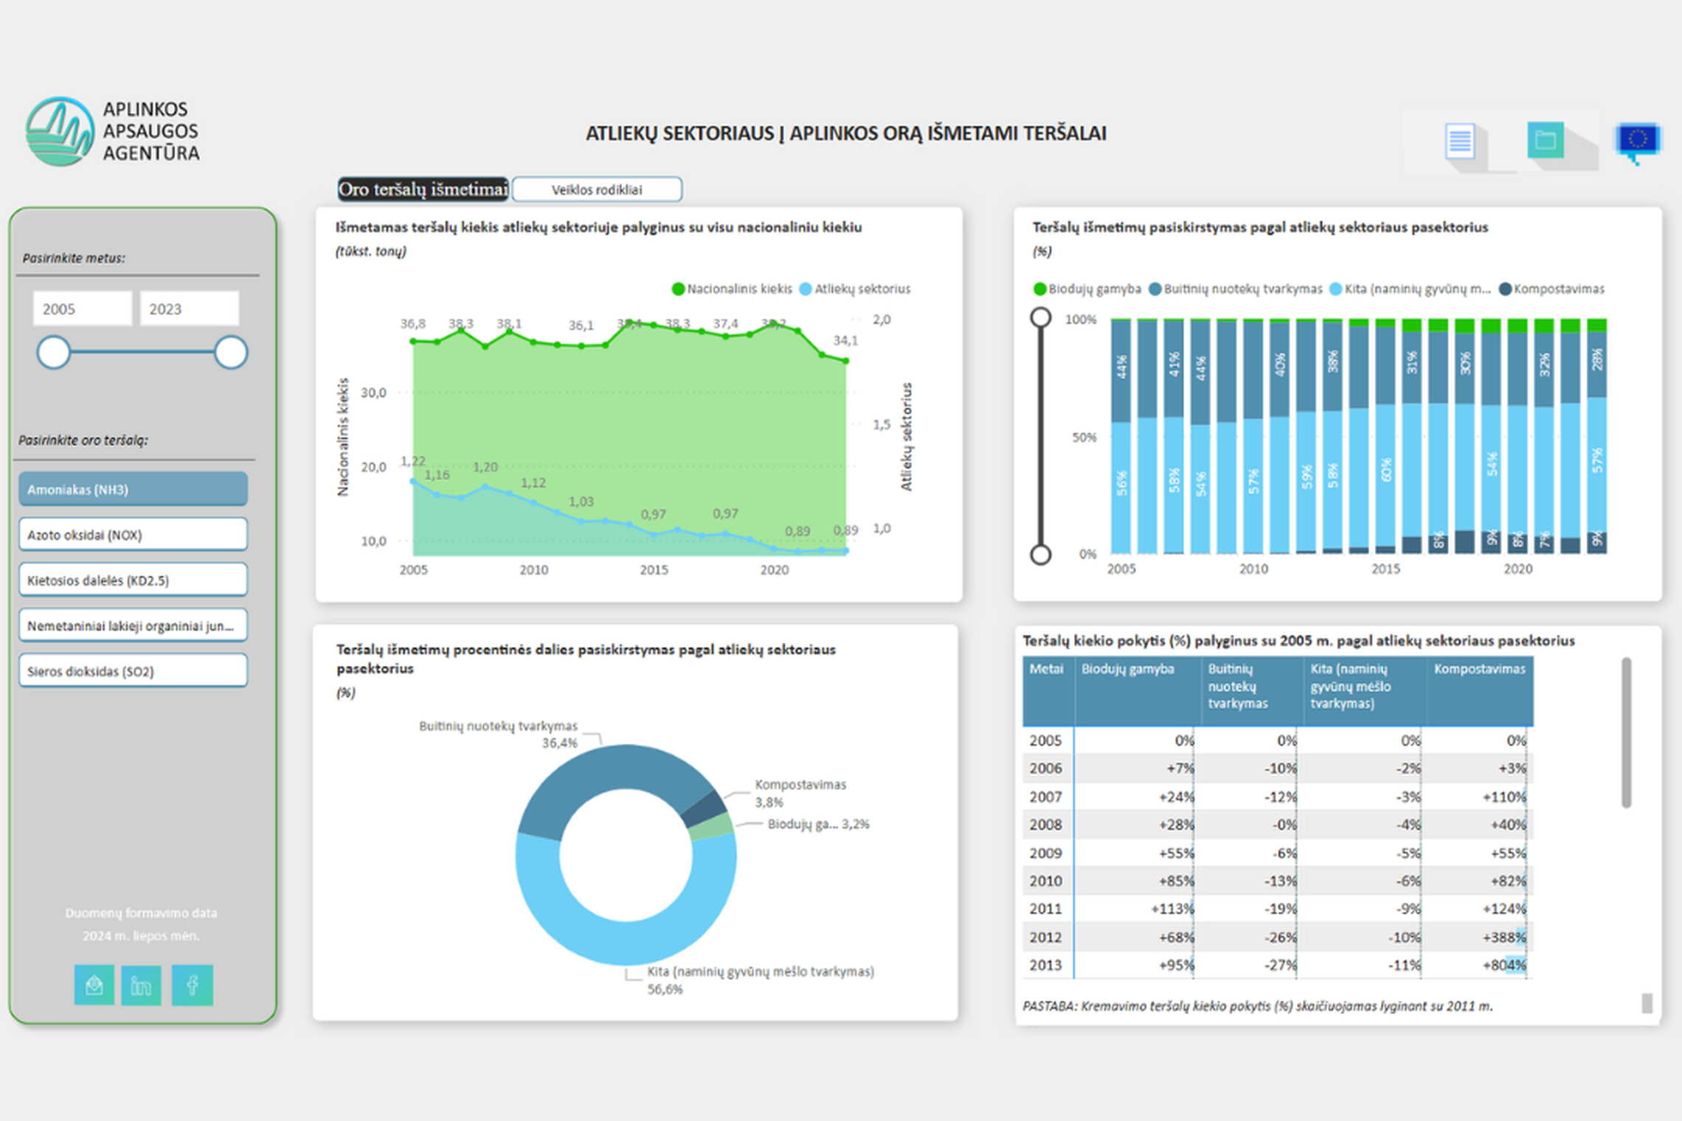
Task: Click the teal folder icon
Action: click(1545, 139)
